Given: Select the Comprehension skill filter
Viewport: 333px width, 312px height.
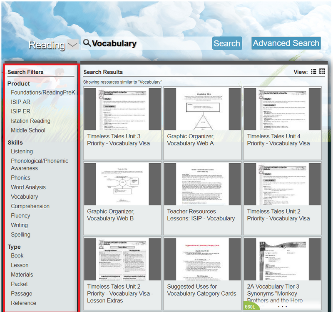Looking at the screenshot, I should click(x=30, y=206).
